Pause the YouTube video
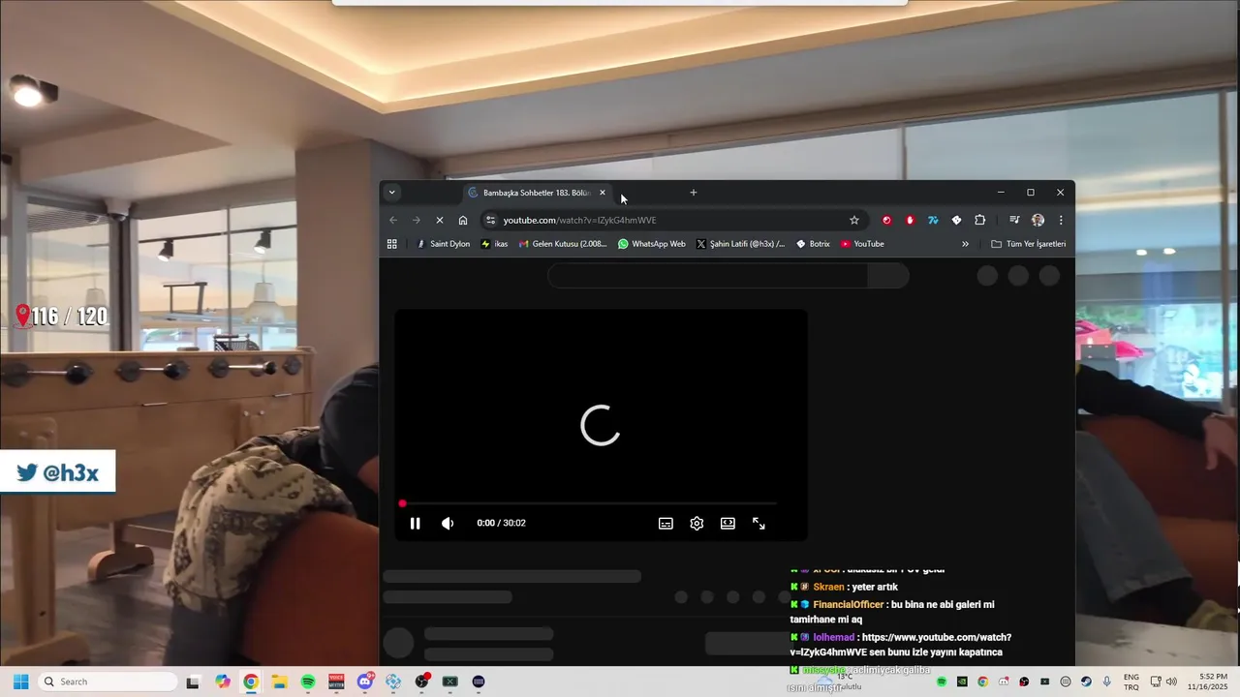 coord(415,523)
